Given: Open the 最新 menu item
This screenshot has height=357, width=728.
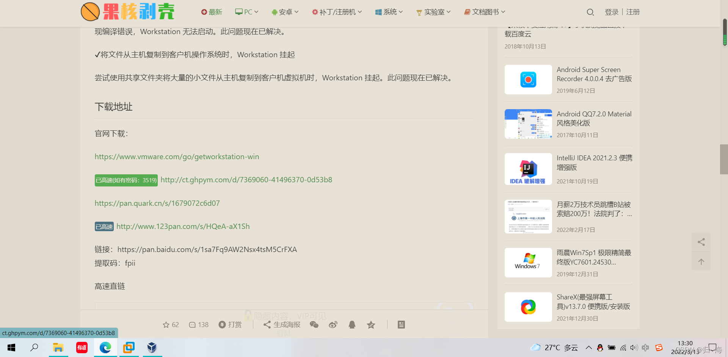Looking at the screenshot, I should click(212, 12).
